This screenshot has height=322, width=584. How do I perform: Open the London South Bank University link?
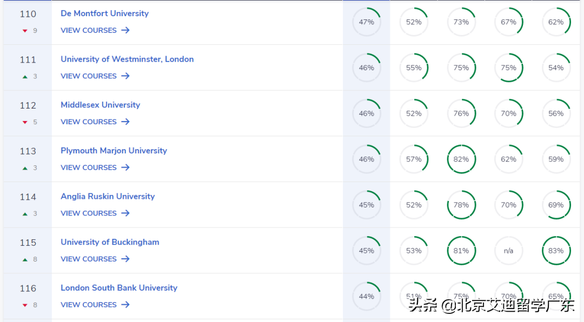[x=119, y=288]
